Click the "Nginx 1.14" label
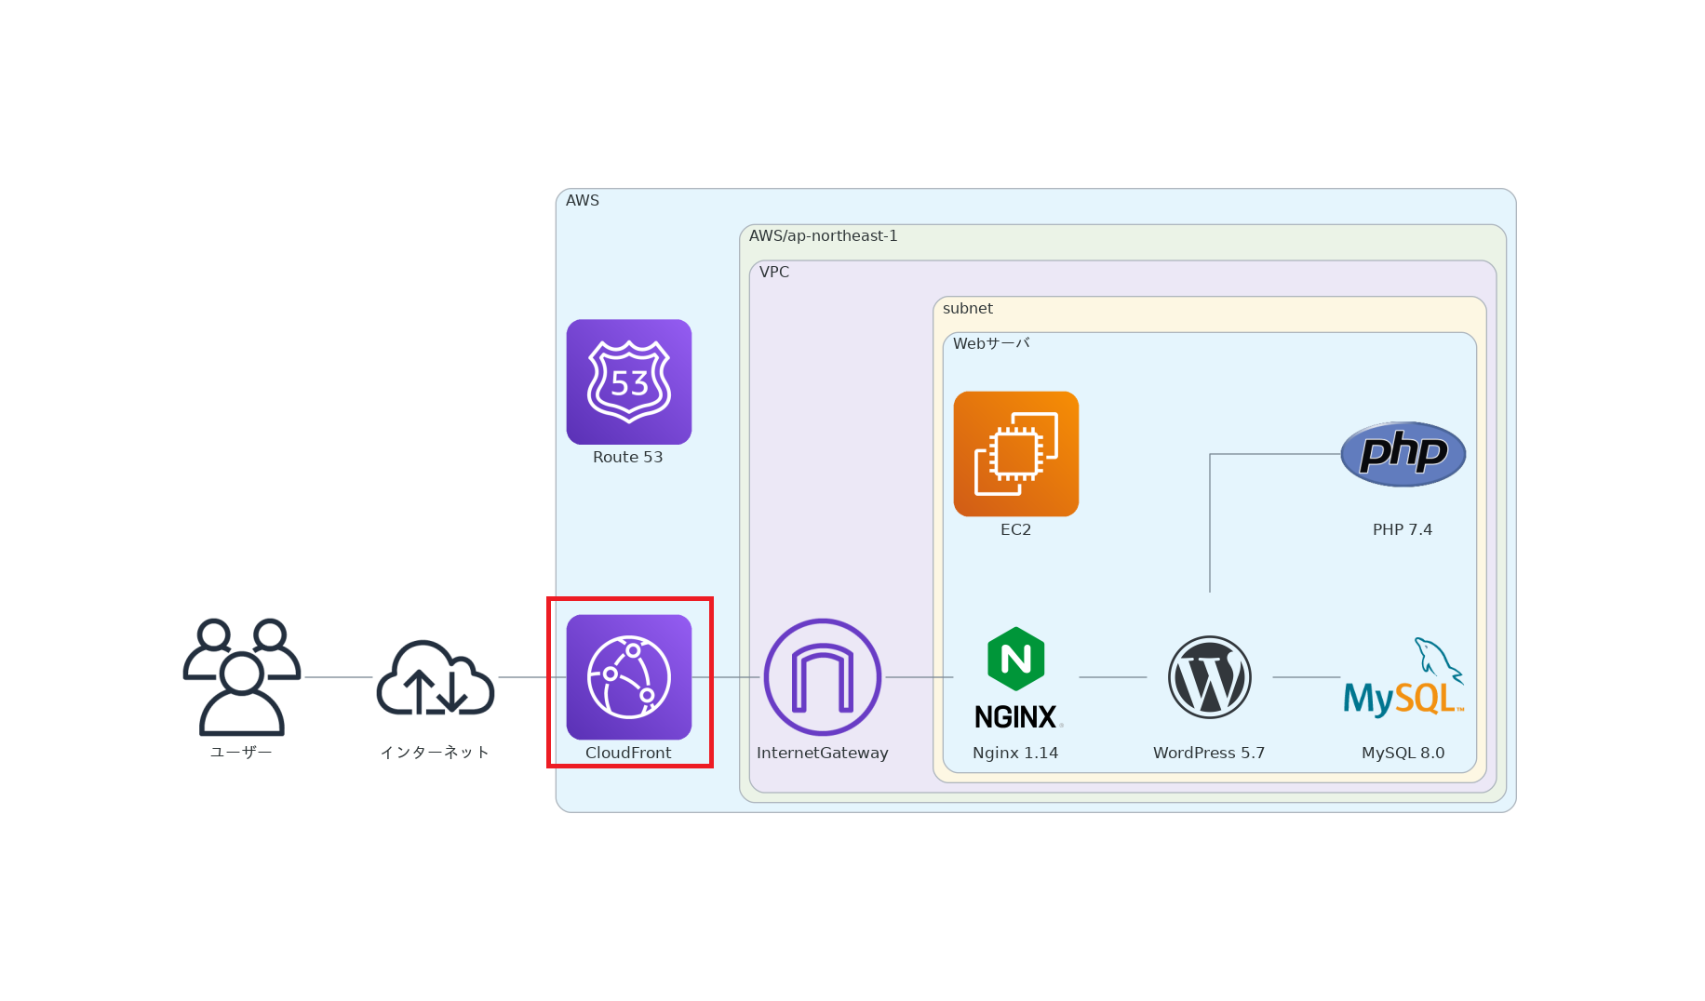Image resolution: width=1705 pixels, height=1001 pixels. pos(1016,753)
